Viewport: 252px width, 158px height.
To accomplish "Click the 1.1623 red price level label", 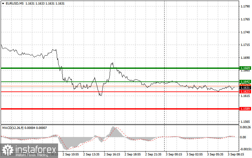I will (245, 92).
